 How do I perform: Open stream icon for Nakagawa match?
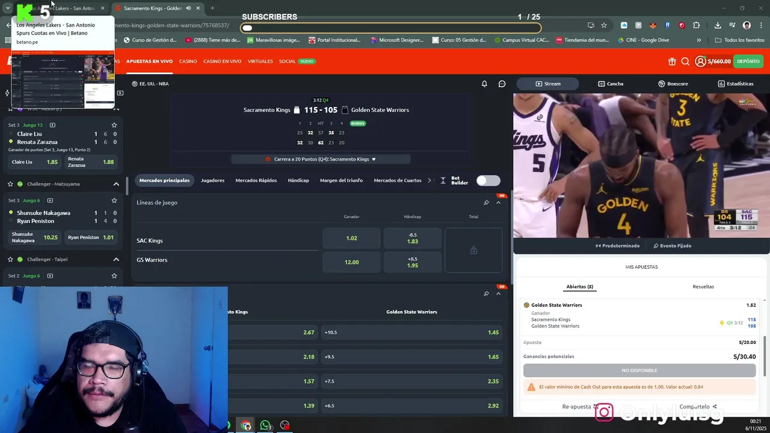tap(50, 200)
